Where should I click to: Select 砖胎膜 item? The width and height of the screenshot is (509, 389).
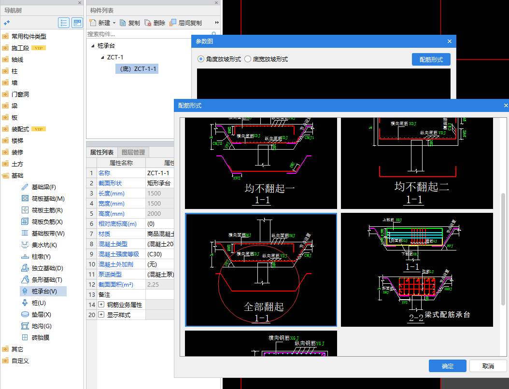[x=40, y=338]
